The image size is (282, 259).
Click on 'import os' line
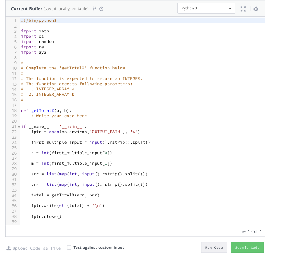pyautogui.click(x=32, y=36)
